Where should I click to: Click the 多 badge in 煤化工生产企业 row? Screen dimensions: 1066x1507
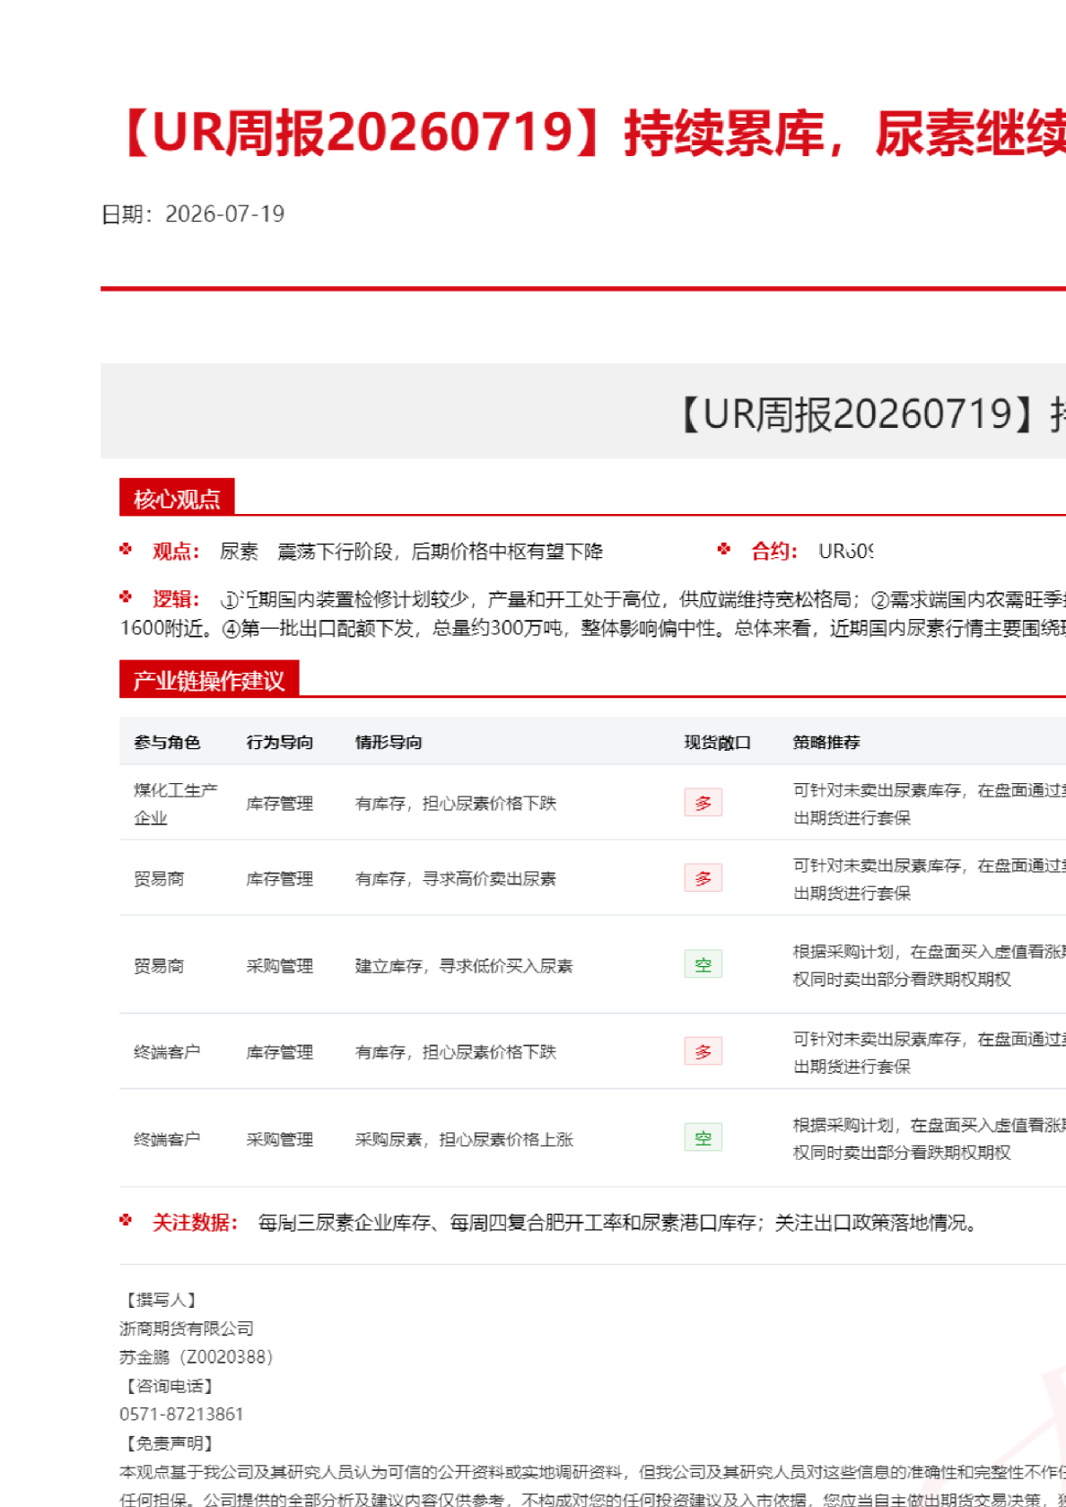[703, 803]
